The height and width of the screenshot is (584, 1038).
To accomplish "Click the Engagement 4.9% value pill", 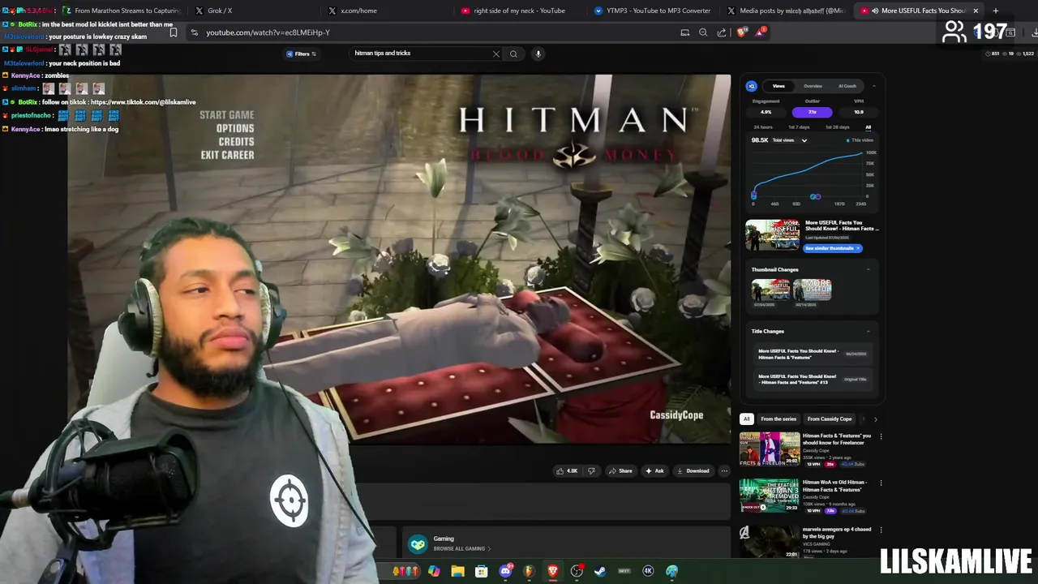I will [766, 112].
